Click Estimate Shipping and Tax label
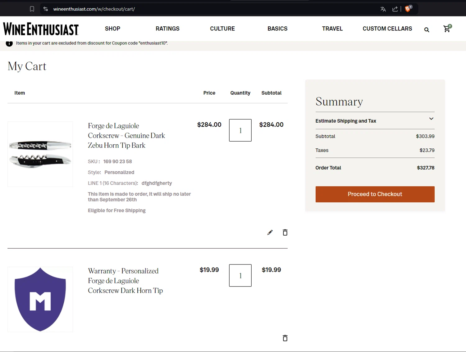 click(346, 121)
